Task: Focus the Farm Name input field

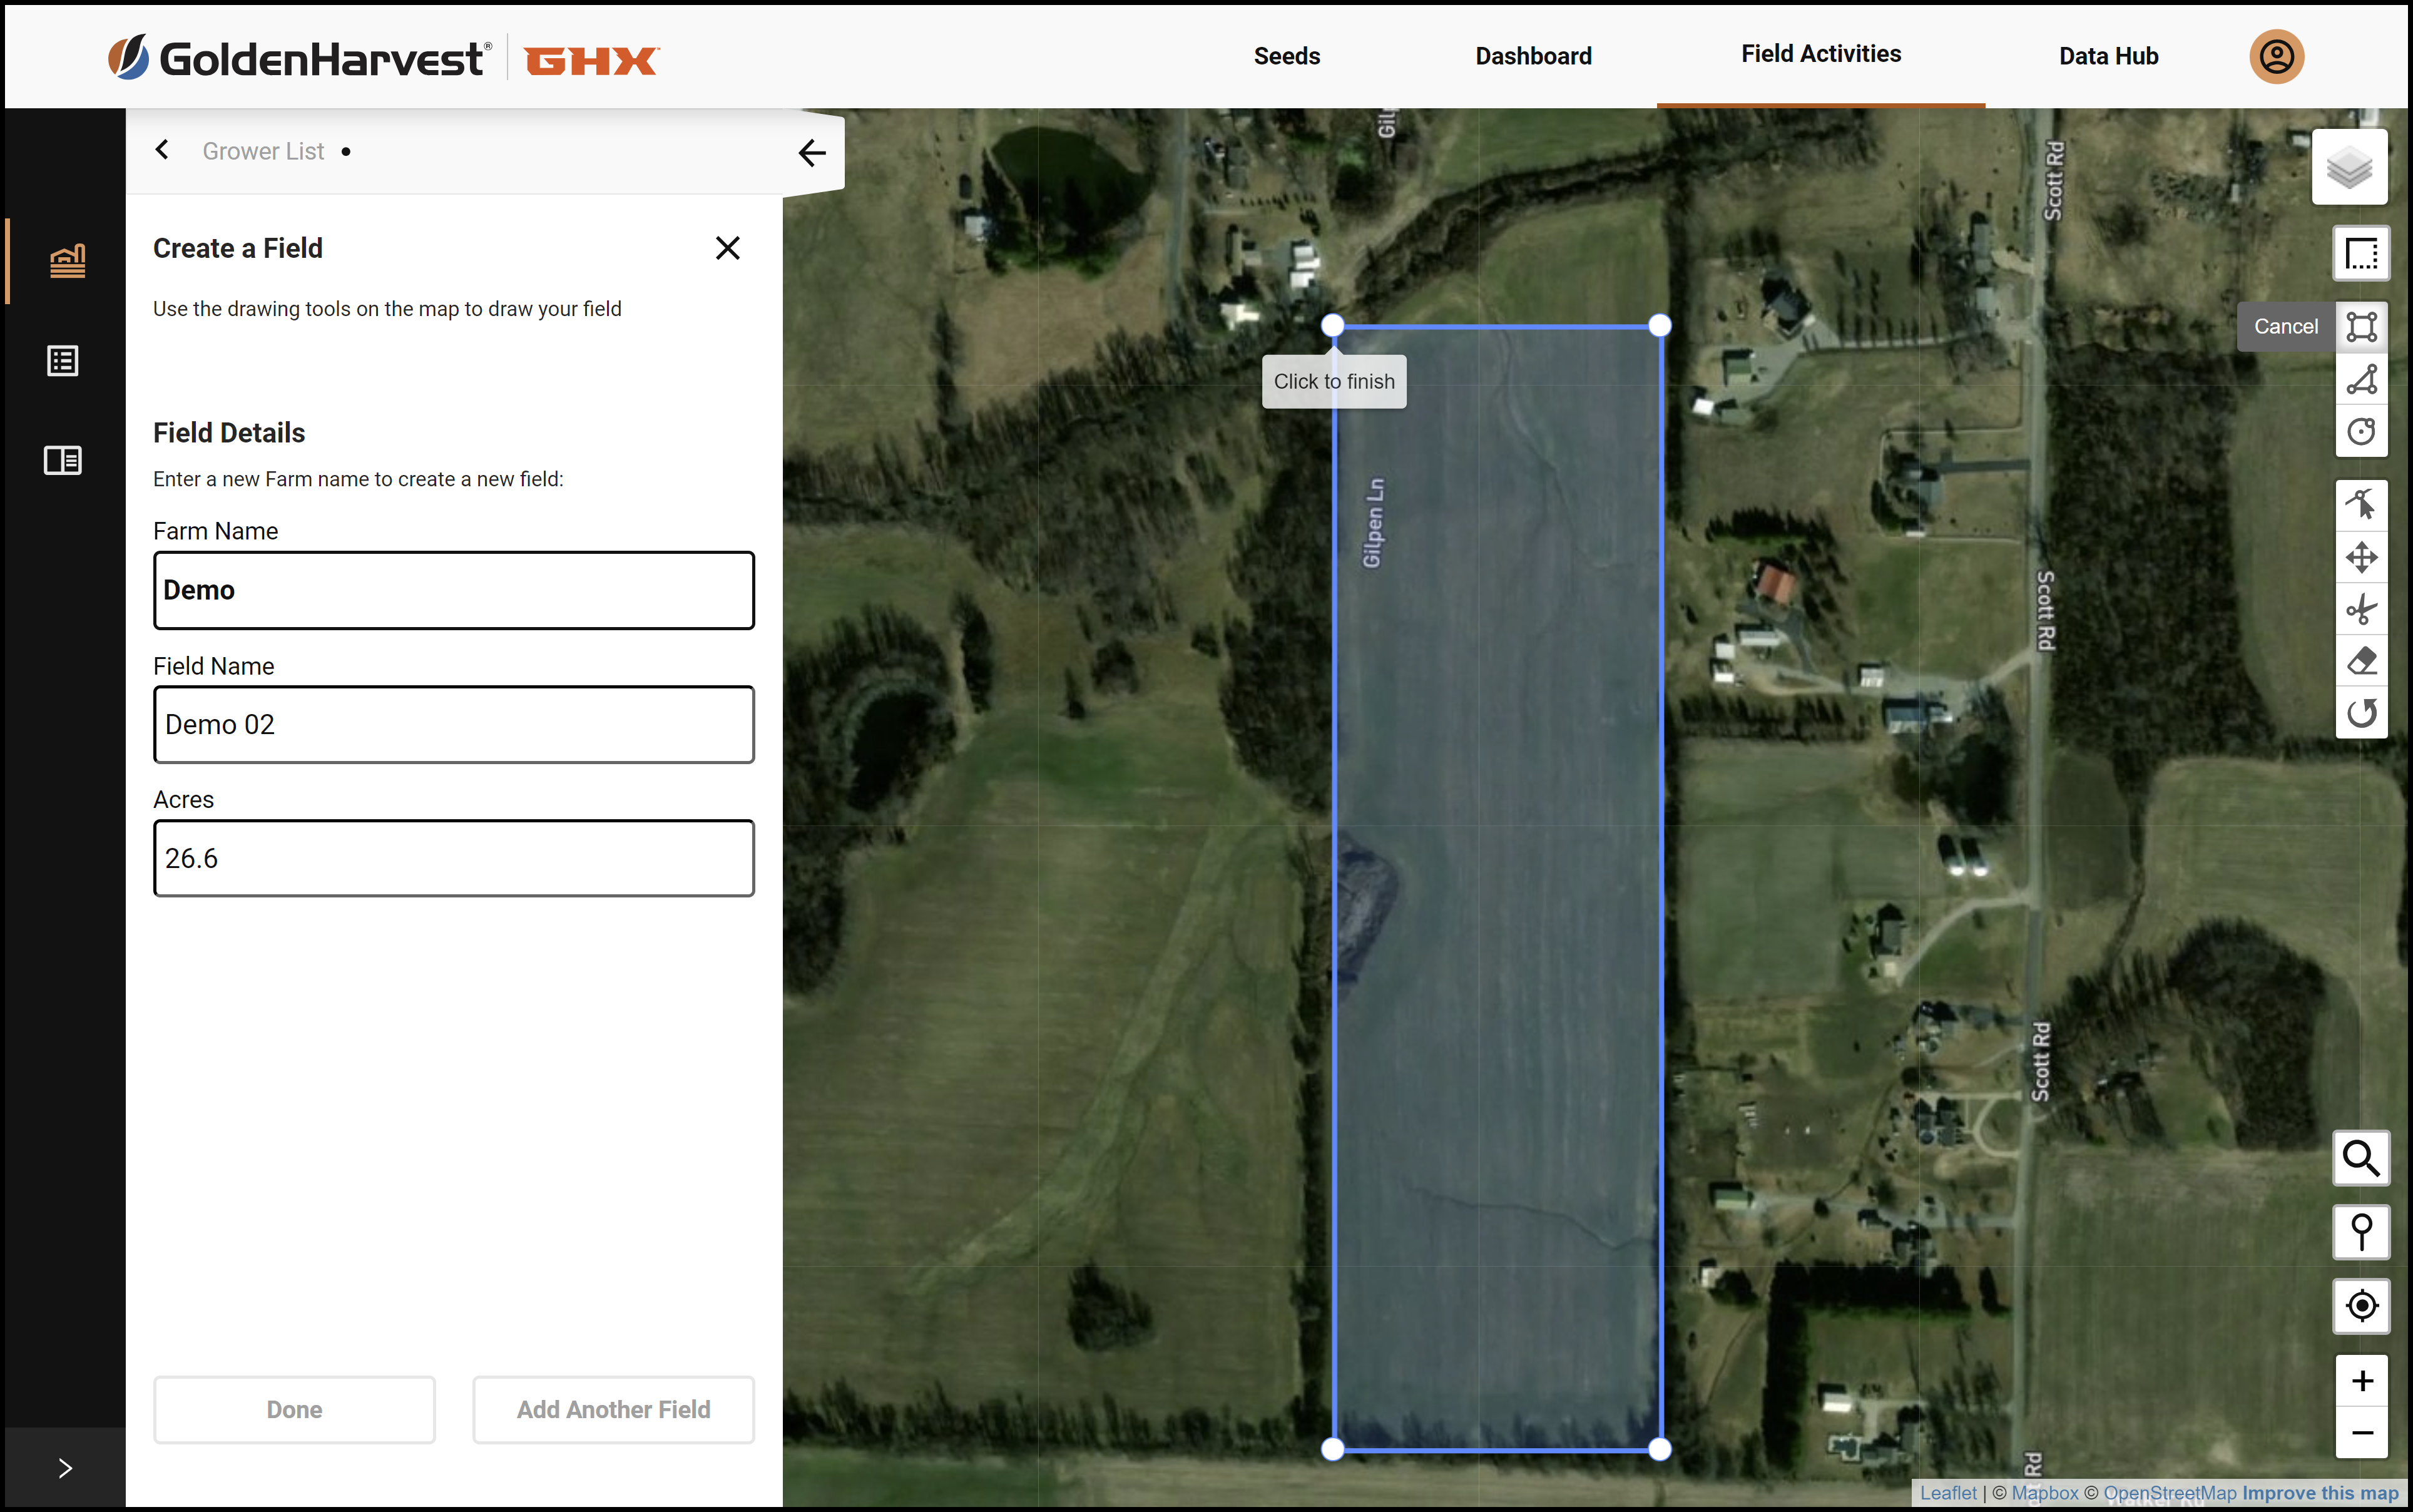Action: coord(454,590)
